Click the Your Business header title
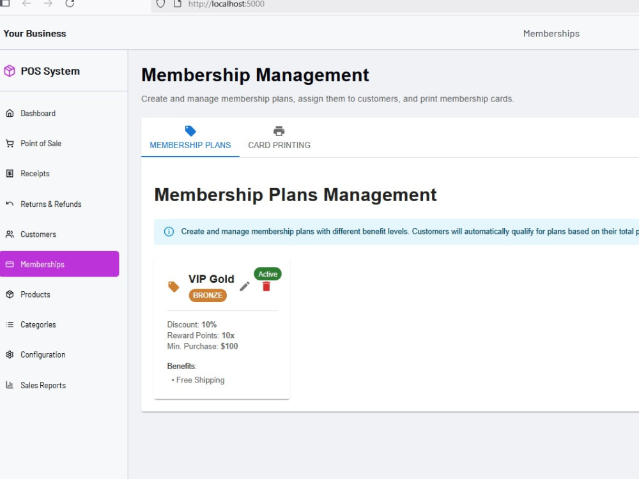The image size is (639, 479). [x=35, y=33]
